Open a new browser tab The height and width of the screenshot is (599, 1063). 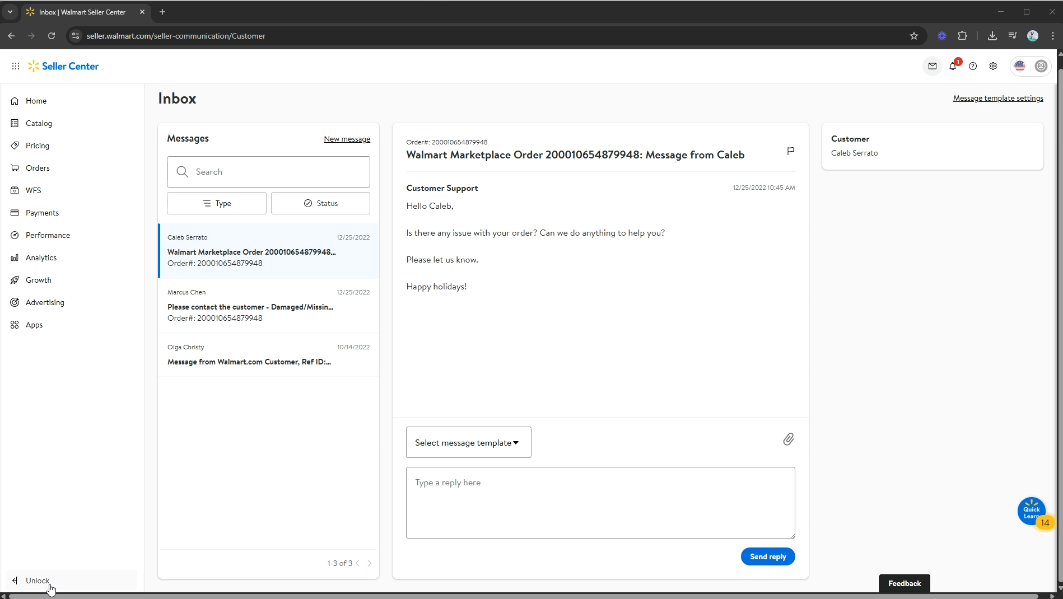point(162,12)
